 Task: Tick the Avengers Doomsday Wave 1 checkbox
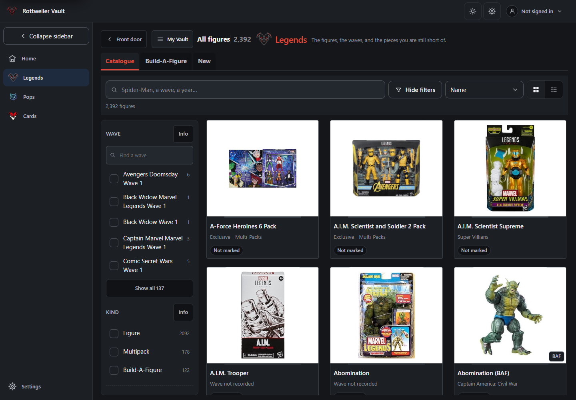[x=114, y=179]
